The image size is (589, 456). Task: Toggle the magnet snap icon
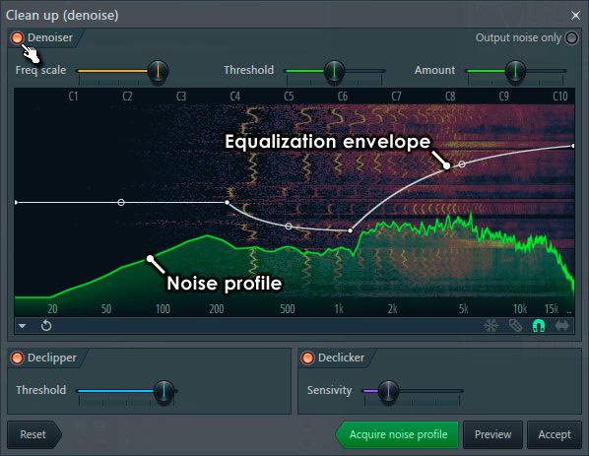(x=539, y=326)
